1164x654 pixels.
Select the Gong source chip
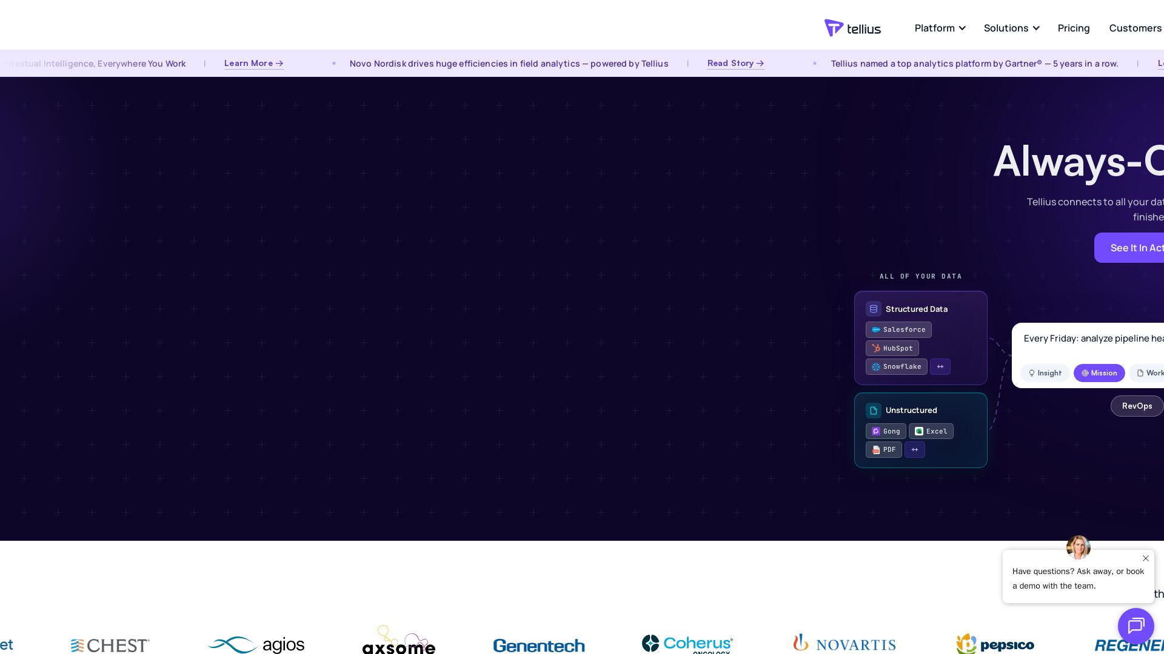[x=886, y=431]
